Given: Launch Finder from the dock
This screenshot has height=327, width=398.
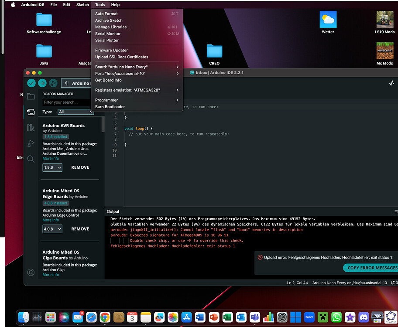Looking at the screenshot, I should (x=24, y=317).
